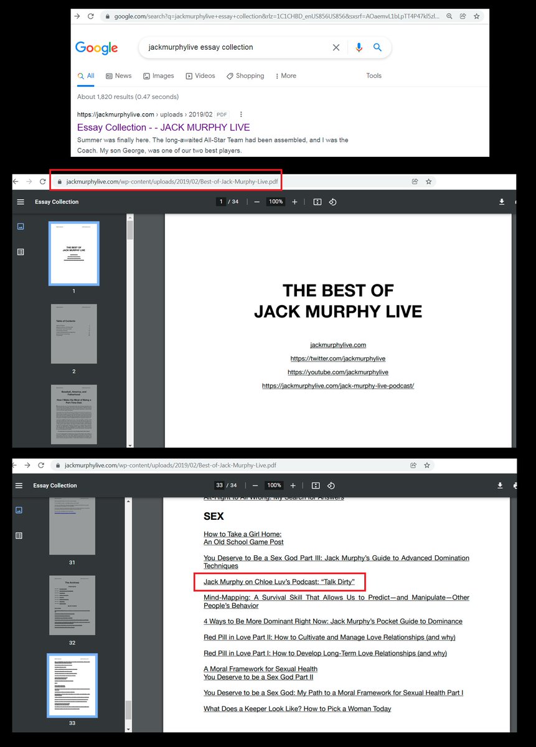Image resolution: width=536 pixels, height=747 pixels.
Task: Start voice search with the microphone icon
Action: pyautogui.click(x=359, y=47)
